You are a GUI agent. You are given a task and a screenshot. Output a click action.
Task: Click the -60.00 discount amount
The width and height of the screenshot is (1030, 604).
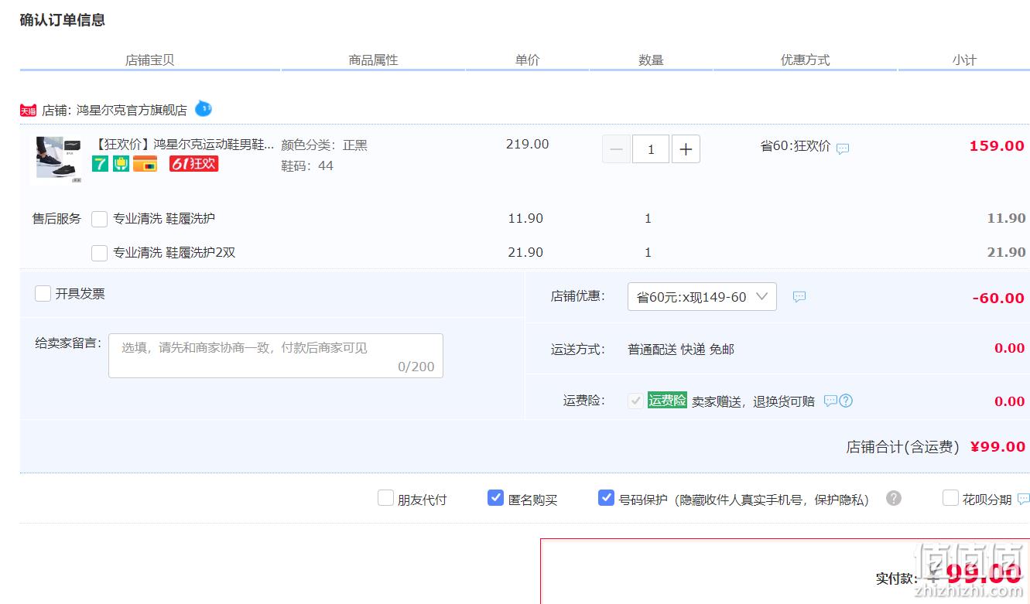[998, 299]
